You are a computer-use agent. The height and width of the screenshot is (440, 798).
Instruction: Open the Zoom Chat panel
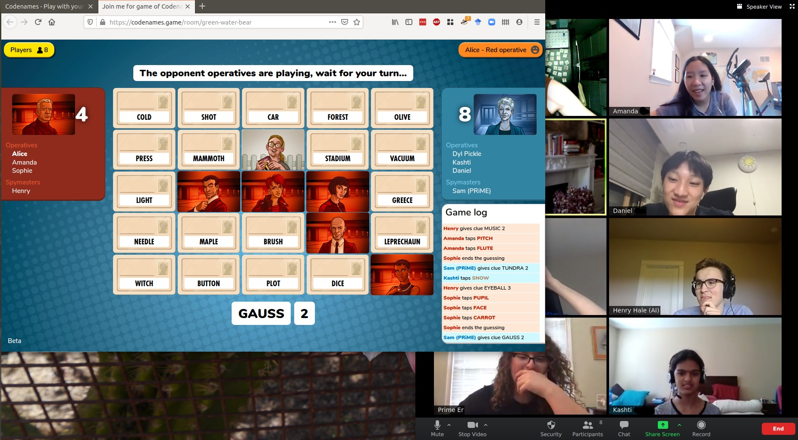point(624,428)
